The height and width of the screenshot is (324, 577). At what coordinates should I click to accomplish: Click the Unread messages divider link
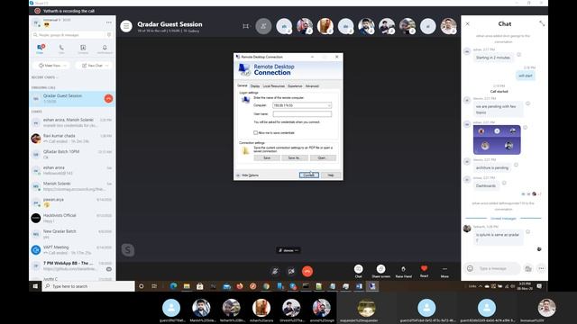tap(503, 218)
